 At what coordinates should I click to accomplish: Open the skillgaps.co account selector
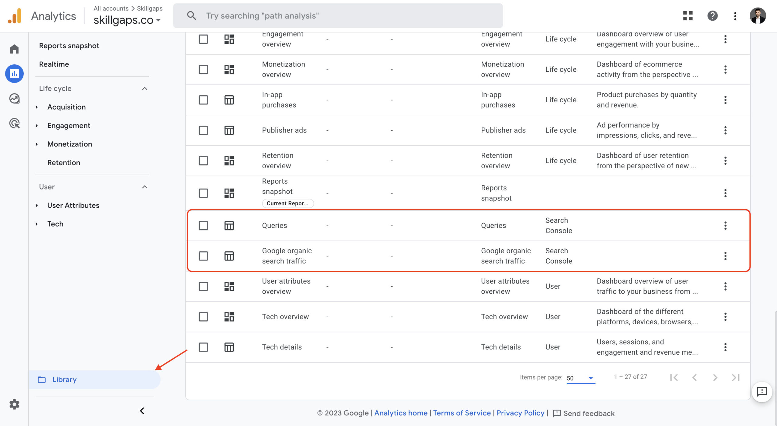127,20
